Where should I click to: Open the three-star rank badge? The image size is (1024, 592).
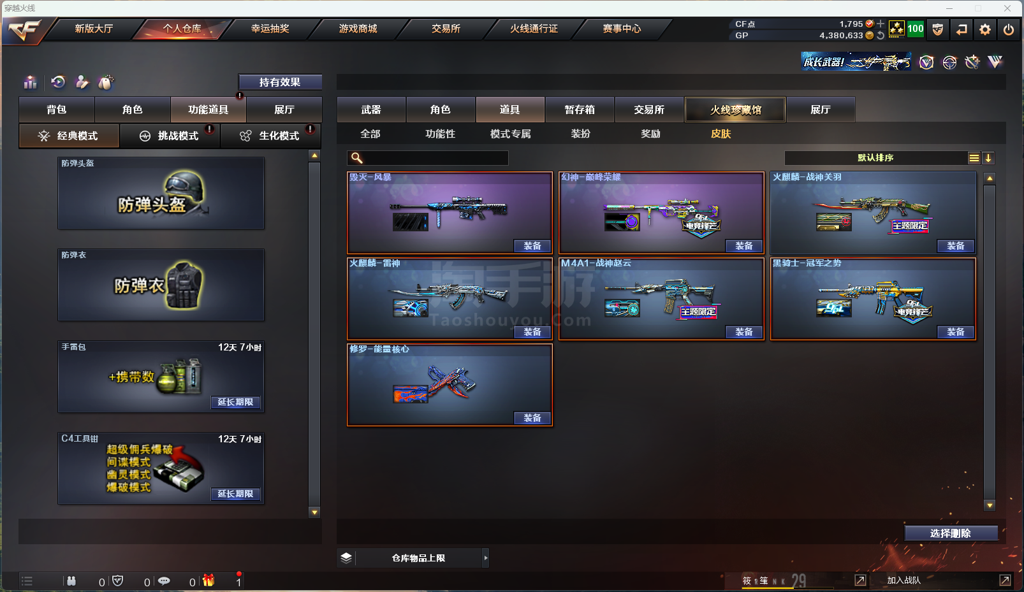(896, 29)
